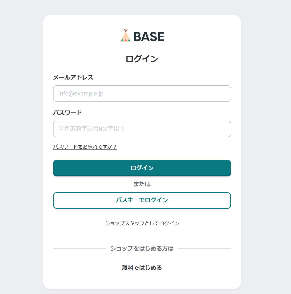Follow the 無料ではじめる link
The width and height of the screenshot is (291, 294).
[142, 268]
